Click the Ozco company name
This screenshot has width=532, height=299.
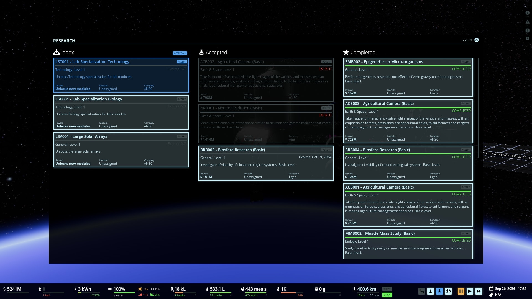coord(434,93)
